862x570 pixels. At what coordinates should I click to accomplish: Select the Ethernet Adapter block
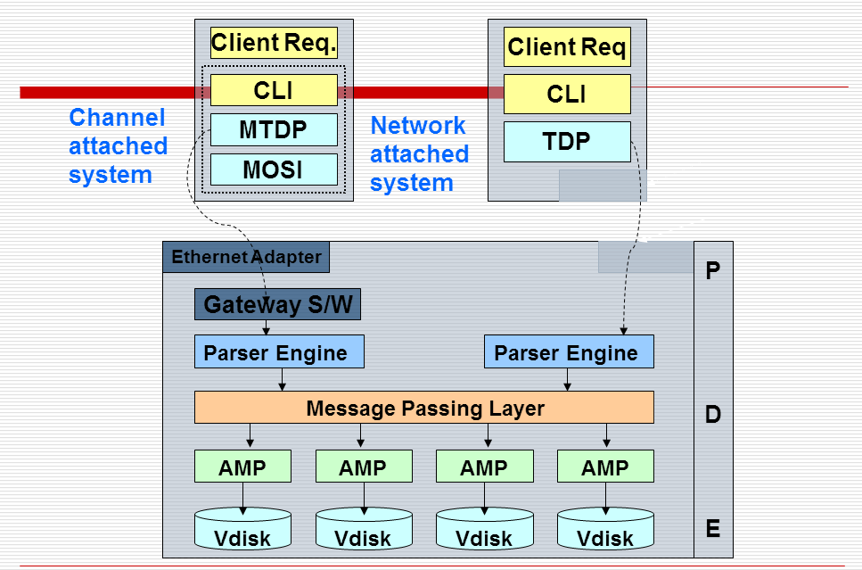[245, 257]
